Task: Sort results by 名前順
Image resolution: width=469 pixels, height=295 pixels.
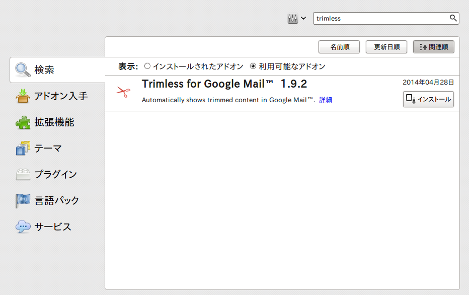Action: point(339,47)
